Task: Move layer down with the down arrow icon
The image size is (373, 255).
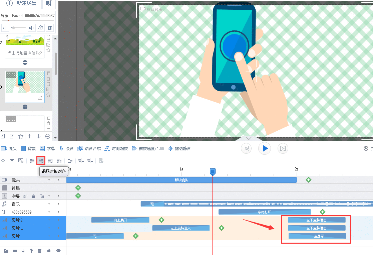Action: point(23,251)
